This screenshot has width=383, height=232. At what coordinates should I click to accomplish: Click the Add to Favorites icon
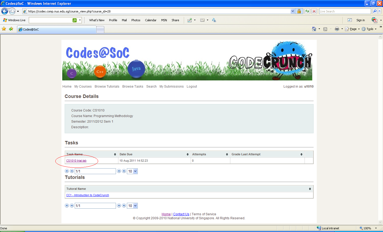(11, 29)
